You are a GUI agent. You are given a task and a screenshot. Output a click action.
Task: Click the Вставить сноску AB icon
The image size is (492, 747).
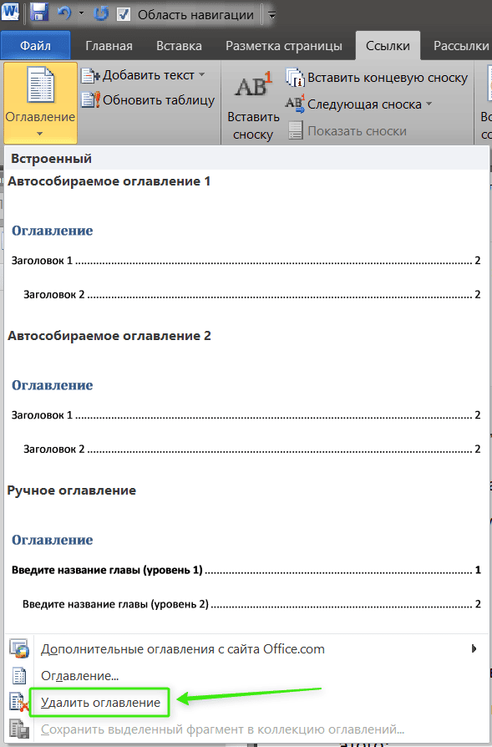[253, 84]
